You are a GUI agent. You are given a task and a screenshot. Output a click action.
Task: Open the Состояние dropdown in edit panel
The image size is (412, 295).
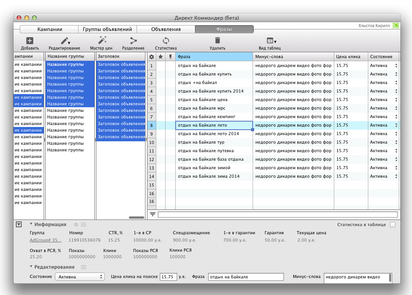[80, 277]
